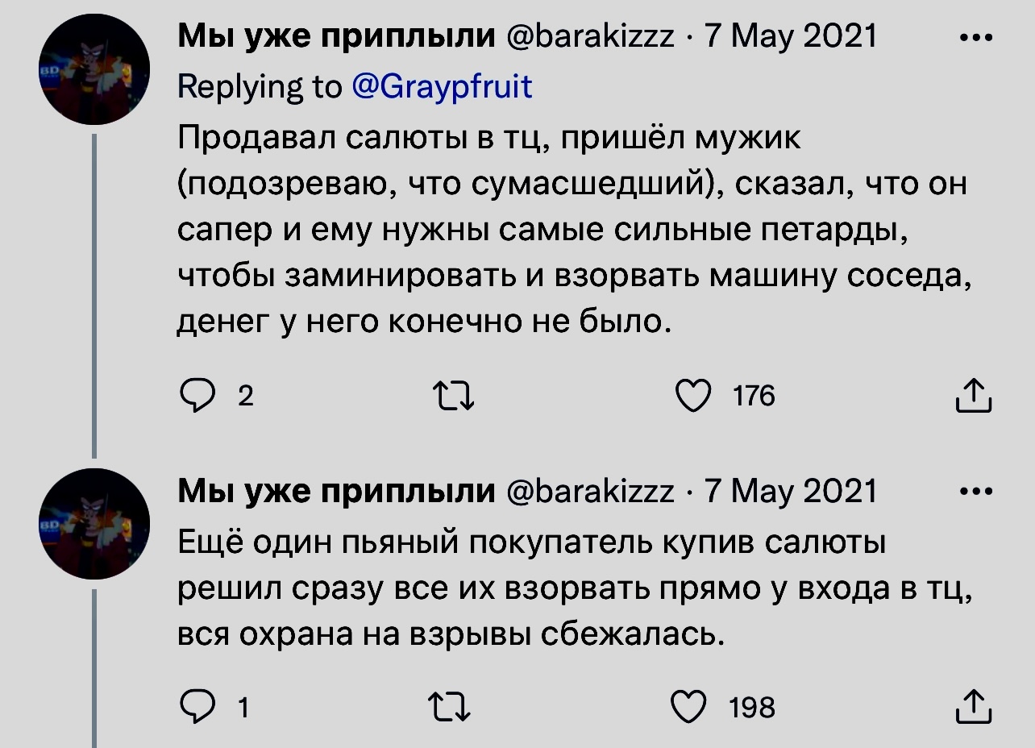Click the second tweet's profile avatar

point(94,524)
